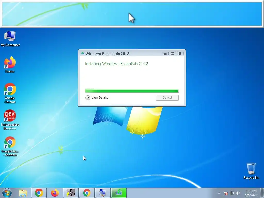Screen dimensions: 264x198
Task: Open Firefox from the taskbar
Action: pyautogui.click(x=55, y=193)
